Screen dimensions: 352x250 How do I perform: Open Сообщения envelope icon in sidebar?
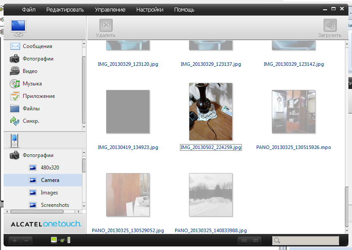point(15,46)
